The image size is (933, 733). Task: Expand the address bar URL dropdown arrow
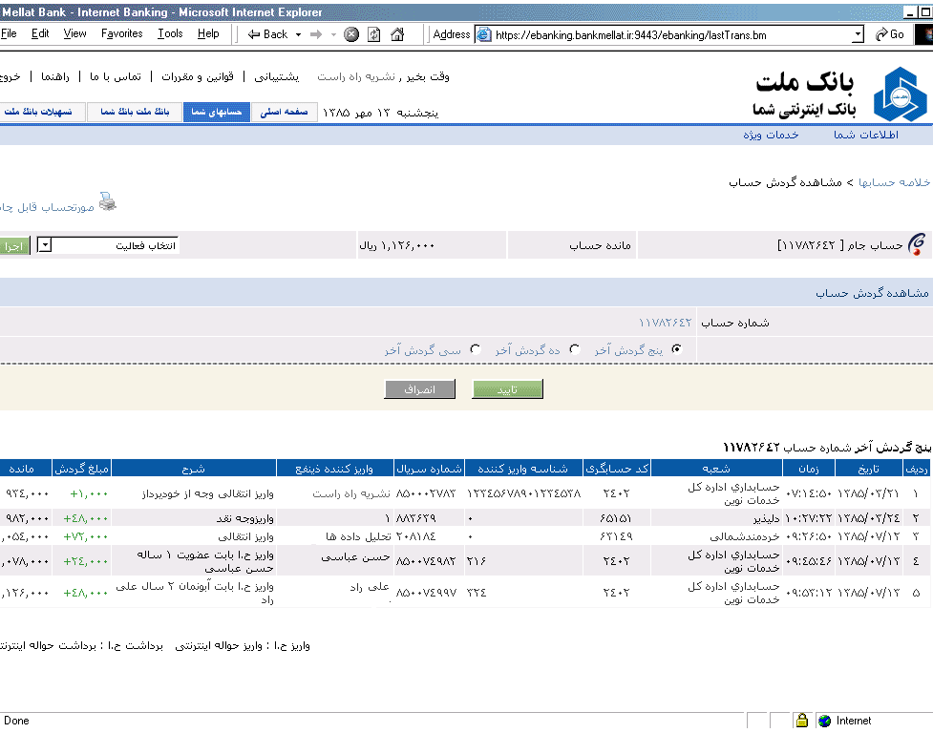857,34
